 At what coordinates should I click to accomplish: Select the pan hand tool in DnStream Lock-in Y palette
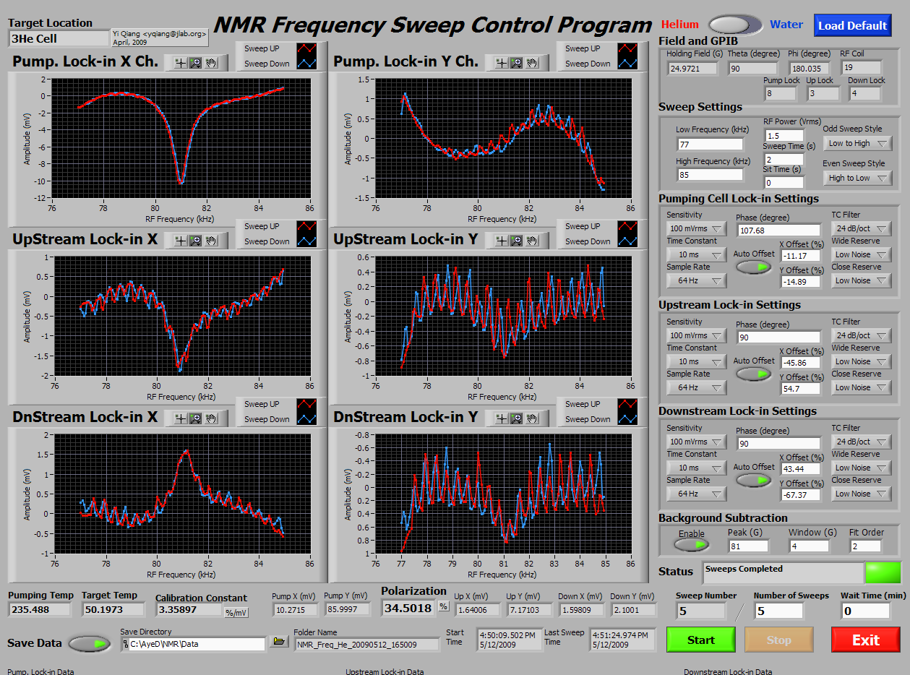click(532, 418)
